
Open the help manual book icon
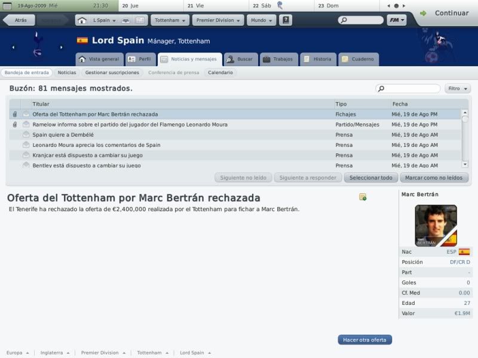point(286,20)
